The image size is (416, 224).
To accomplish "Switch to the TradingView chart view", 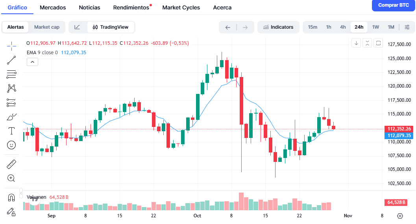I will coord(111,27).
